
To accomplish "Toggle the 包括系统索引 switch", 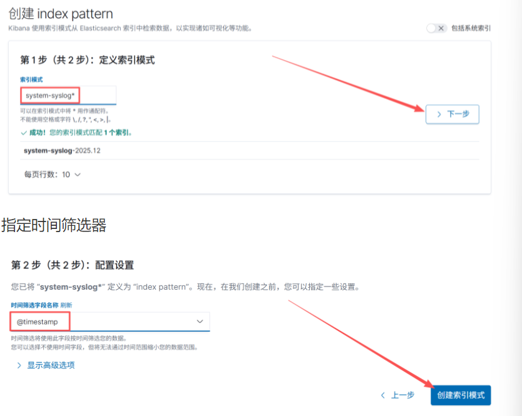I will tap(436, 28).
